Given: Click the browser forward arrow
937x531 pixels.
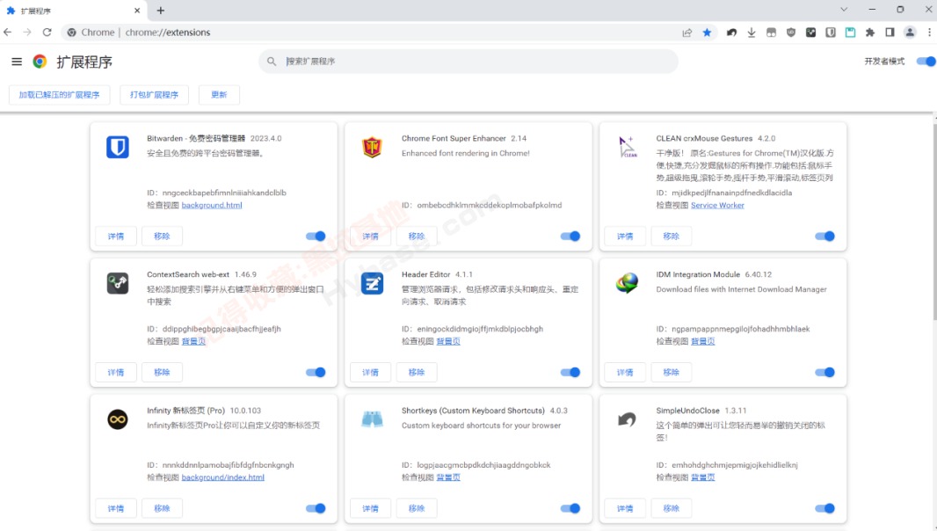Looking at the screenshot, I should click(x=27, y=33).
